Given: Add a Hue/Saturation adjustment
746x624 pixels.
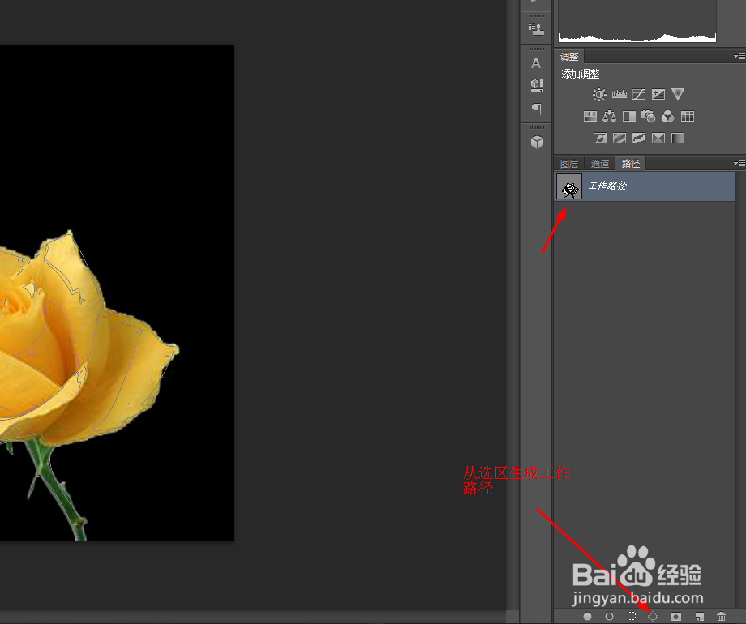Looking at the screenshot, I should point(590,116).
